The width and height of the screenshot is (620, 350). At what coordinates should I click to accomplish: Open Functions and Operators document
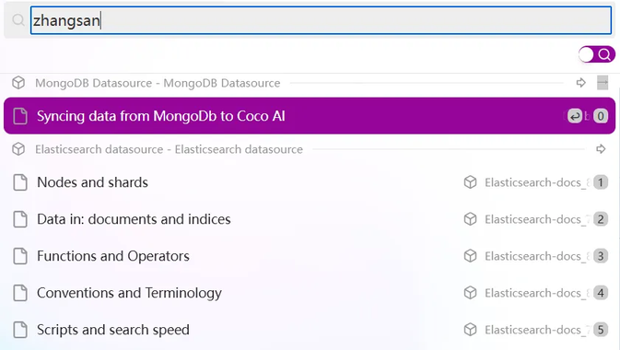pyautogui.click(x=310, y=256)
